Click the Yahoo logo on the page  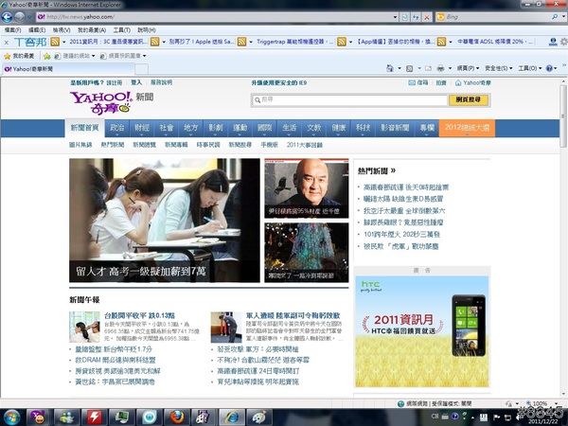(101, 100)
